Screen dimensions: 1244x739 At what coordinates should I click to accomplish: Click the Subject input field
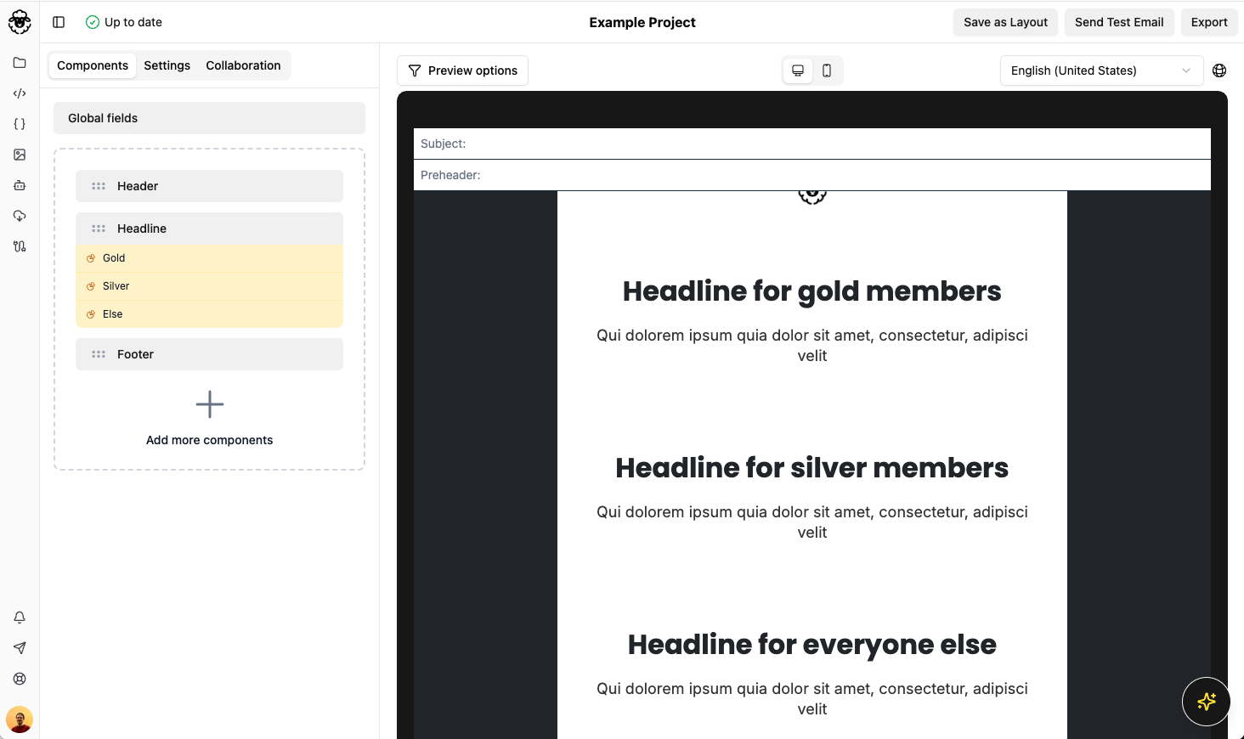812,144
